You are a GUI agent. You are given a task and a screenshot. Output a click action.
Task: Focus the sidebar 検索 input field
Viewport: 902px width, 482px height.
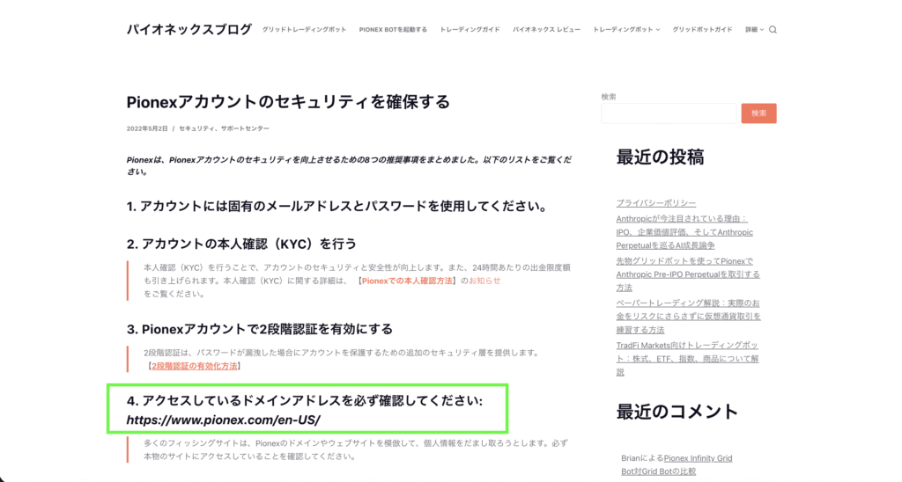pos(669,113)
